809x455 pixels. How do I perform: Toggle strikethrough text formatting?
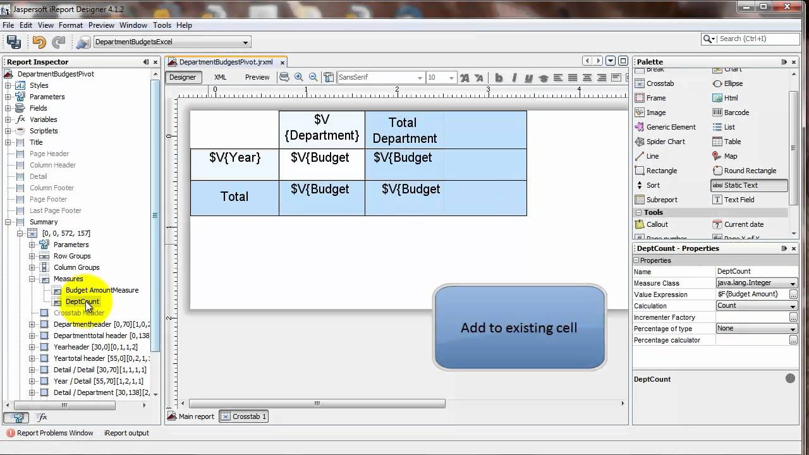(x=544, y=78)
